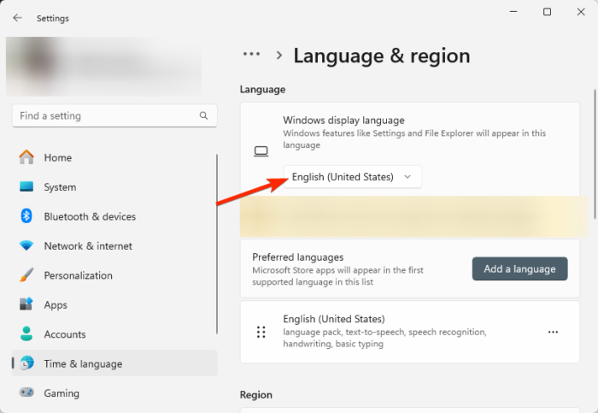Type in the Find a setting box
The height and width of the screenshot is (413, 598).
point(103,115)
